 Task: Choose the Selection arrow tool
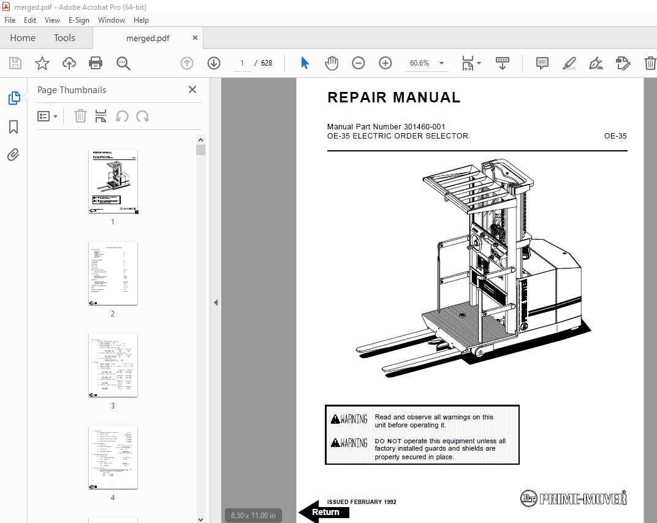(305, 63)
